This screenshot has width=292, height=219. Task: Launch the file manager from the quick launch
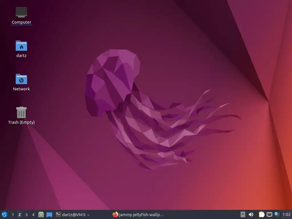pos(41,214)
